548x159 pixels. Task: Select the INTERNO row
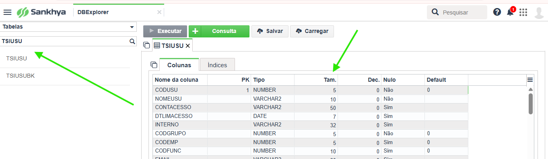tap(311, 125)
